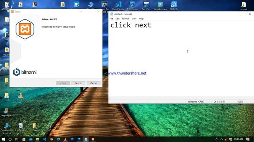Image resolution: width=254 pixels, height=142 pixels.
Task: Maximize the Notepad window
Action: point(250,14)
